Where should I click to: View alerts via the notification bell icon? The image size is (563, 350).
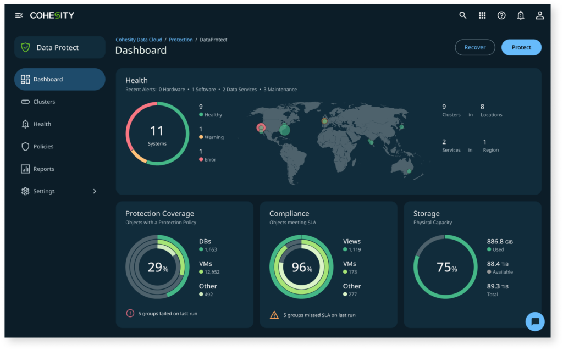521,15
